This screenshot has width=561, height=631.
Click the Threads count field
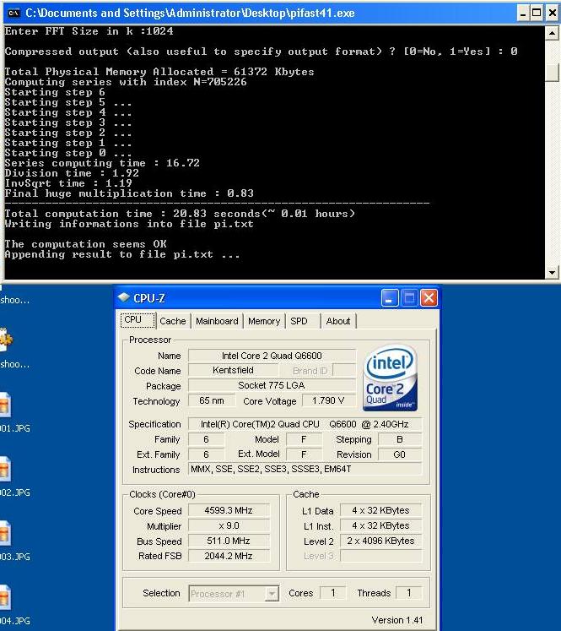point(408,593)
